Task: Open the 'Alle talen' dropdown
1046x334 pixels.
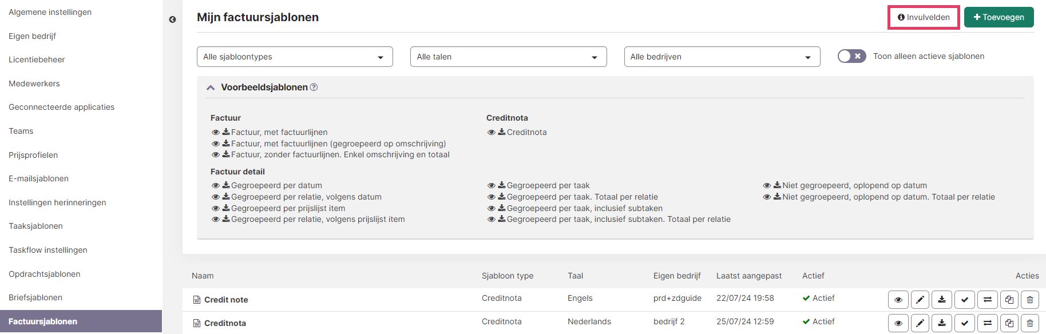Action: [x=508, y=57]
